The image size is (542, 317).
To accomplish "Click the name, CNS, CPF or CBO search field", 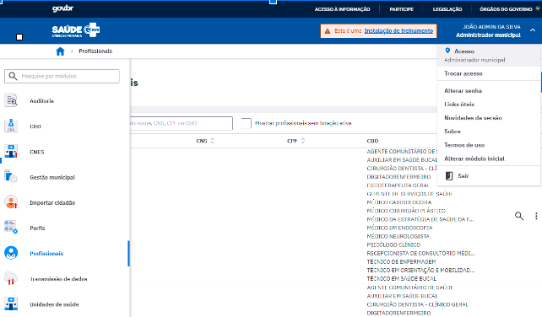I will pos(182,123).
